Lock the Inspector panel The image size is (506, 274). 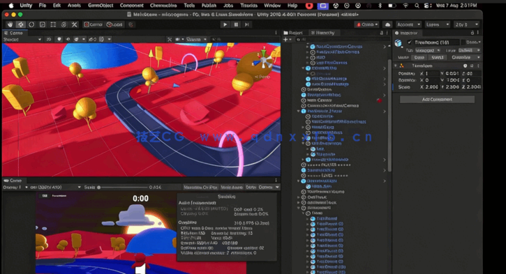pyautogui.click(x=472, y=33)
